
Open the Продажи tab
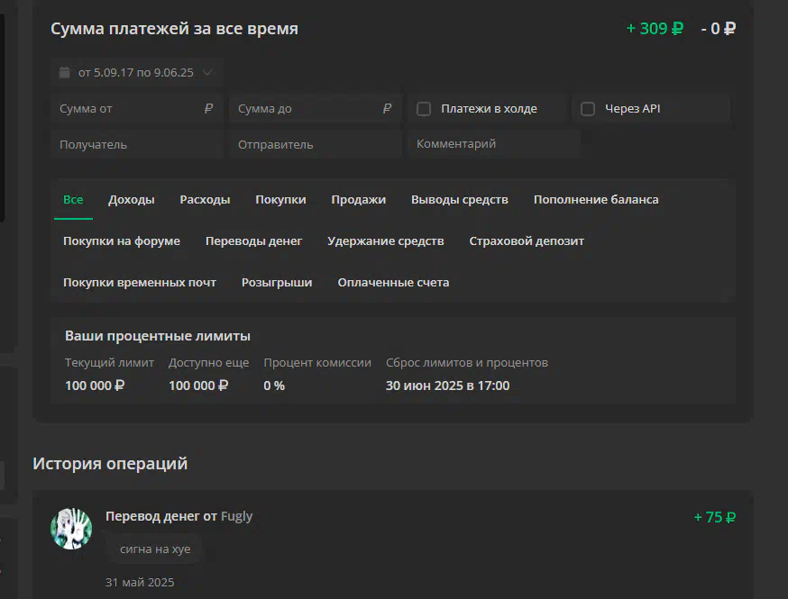tap(358, 199)
